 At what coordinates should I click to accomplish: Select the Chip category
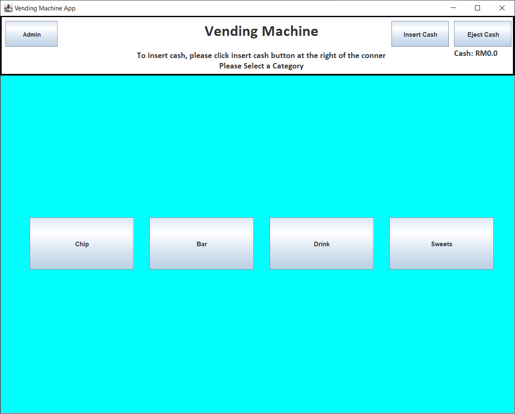coord(82,244)
